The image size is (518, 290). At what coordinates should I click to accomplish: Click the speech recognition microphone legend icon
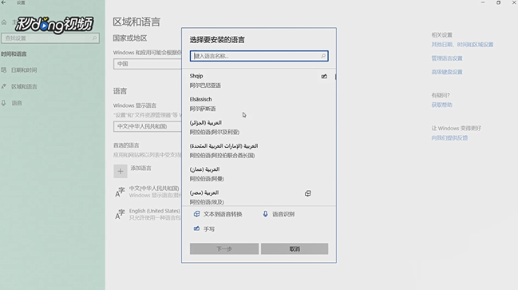click(265, 214)
